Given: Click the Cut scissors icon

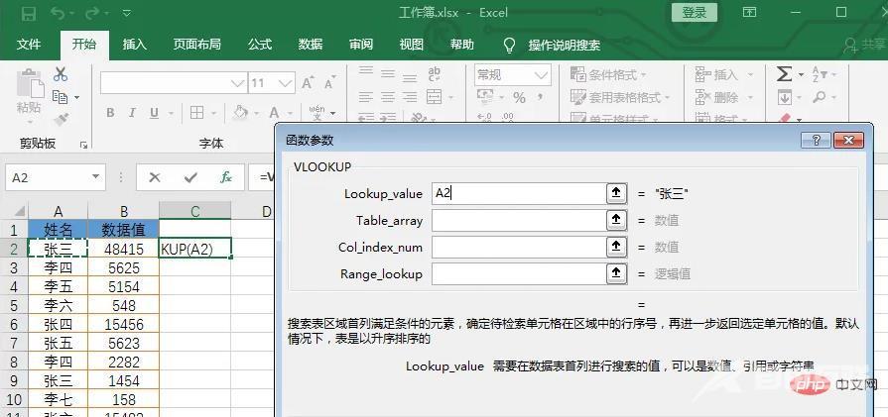Looking at the screenshot, I should pos(61,74).
